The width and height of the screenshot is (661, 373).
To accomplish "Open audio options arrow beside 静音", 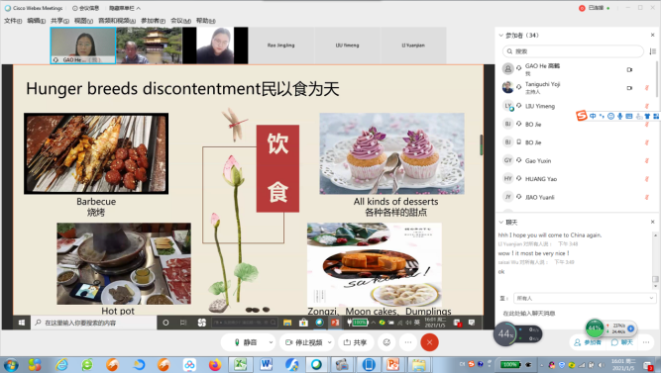I will coord(271,342).
